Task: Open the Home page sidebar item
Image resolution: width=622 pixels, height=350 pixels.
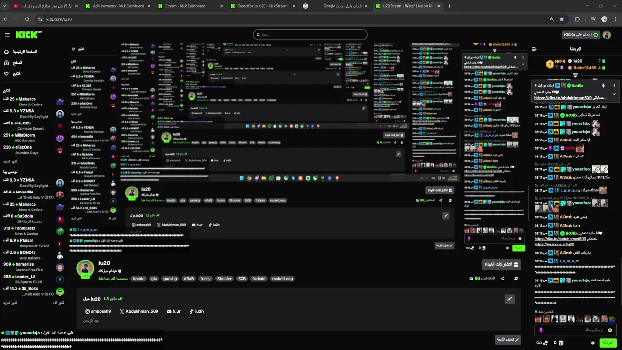Action: point(20,52)
